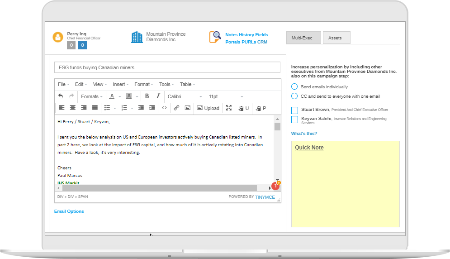The height and width of the screenshot is (259, 450).
Task: Click the gray 0 counter badge
Action: pyautogui.click(x=71, y=45)
